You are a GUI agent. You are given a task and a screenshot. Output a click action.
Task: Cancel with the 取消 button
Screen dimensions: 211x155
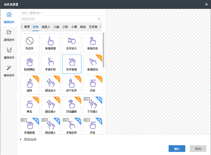198,149
